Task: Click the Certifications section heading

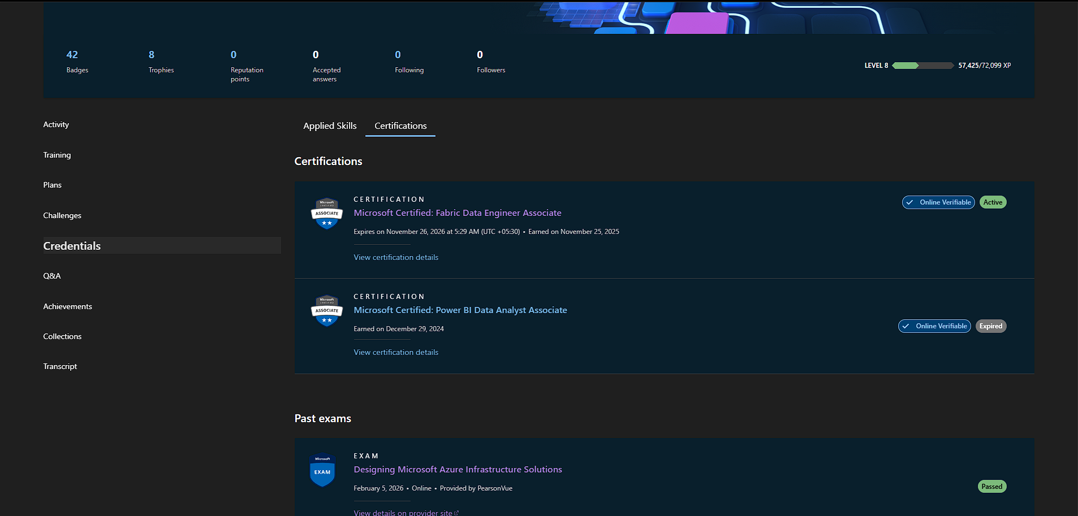Action: point(328,161)
